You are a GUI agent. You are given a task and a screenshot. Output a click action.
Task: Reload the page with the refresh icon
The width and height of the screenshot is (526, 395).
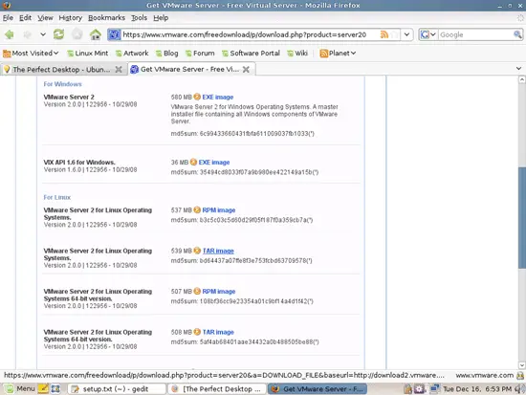pyautogui.click(x=58, y=34)
